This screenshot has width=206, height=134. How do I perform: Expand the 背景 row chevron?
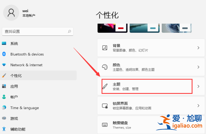(198, 48)
